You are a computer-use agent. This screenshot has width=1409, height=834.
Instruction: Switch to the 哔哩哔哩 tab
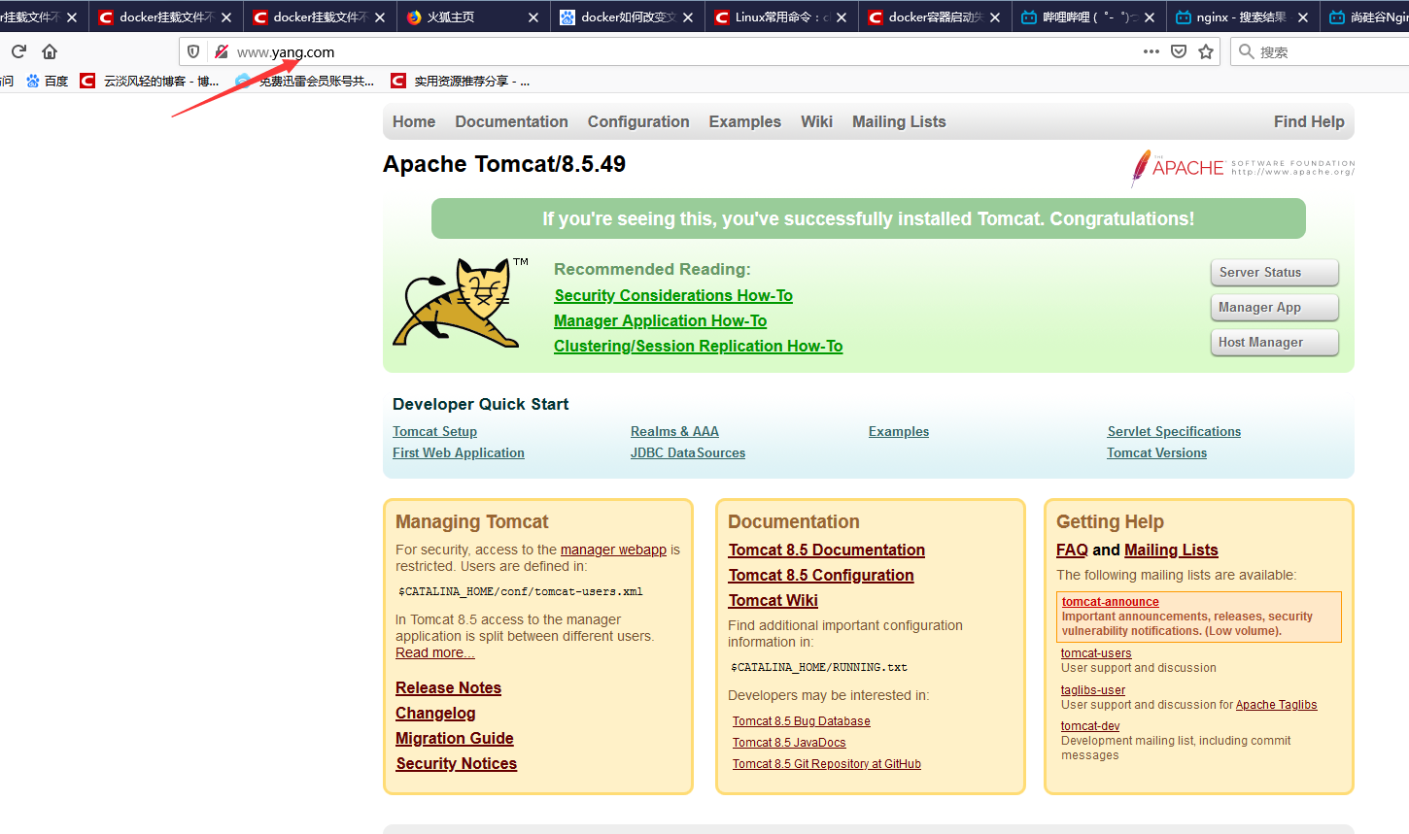[1088, 17]
